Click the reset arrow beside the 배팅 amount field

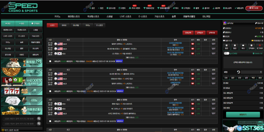[238, 72]
